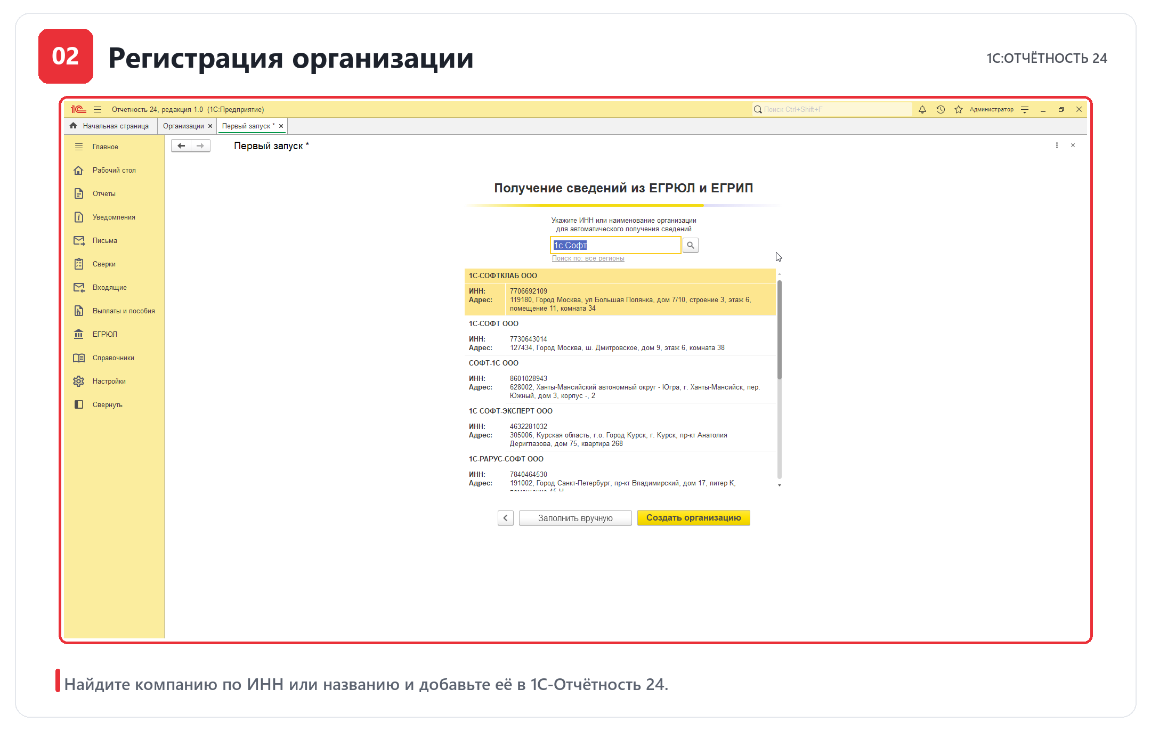Open the main hamburger menu in title bar
The height and width of the screenshot is (730, 1151).
[x=98, y=109]
